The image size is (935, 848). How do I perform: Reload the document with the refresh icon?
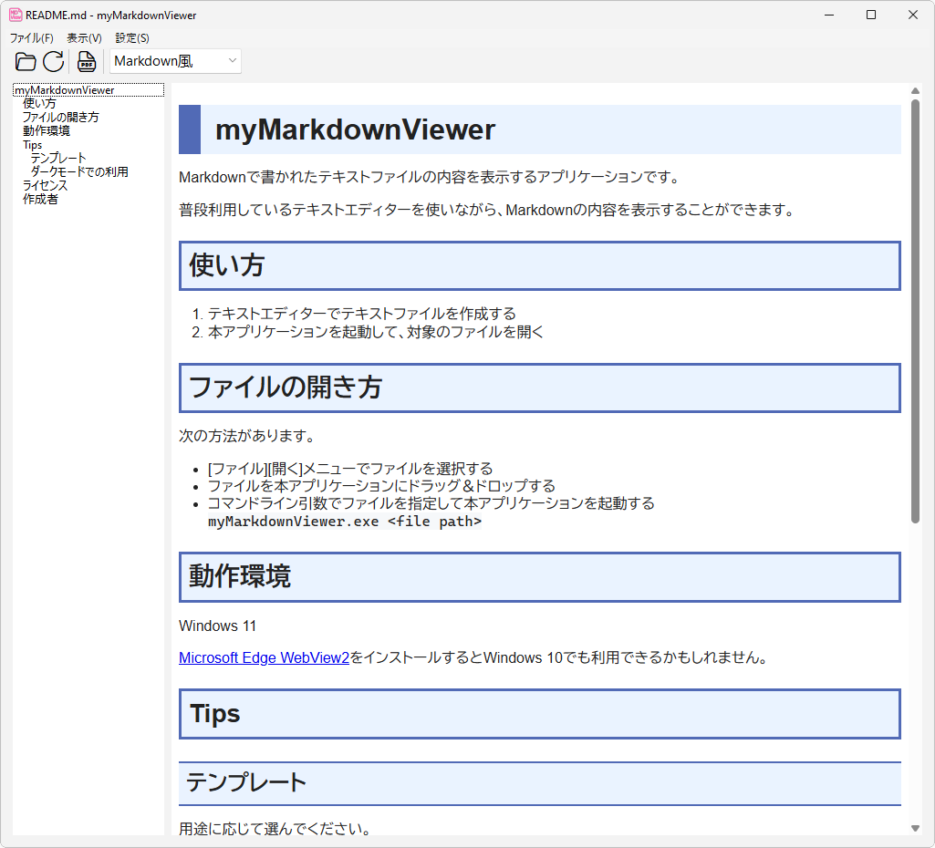click(x=54, y=61)
